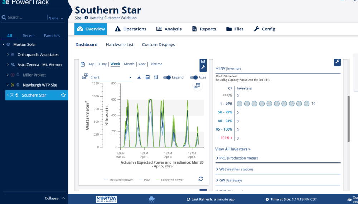Toggle Measured power legend series
Viewport: 358px width, 204px height.
(118, 180)
